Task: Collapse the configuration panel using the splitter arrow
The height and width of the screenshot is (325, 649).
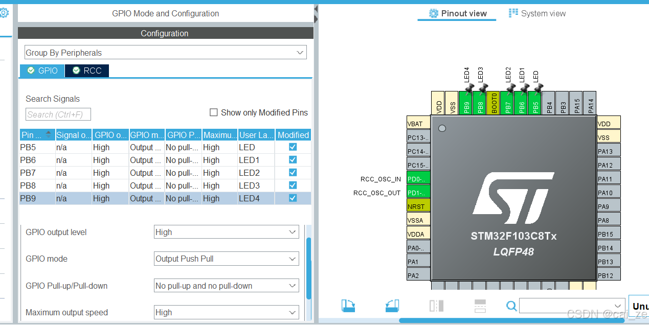Action: click(x=316, y=9)
